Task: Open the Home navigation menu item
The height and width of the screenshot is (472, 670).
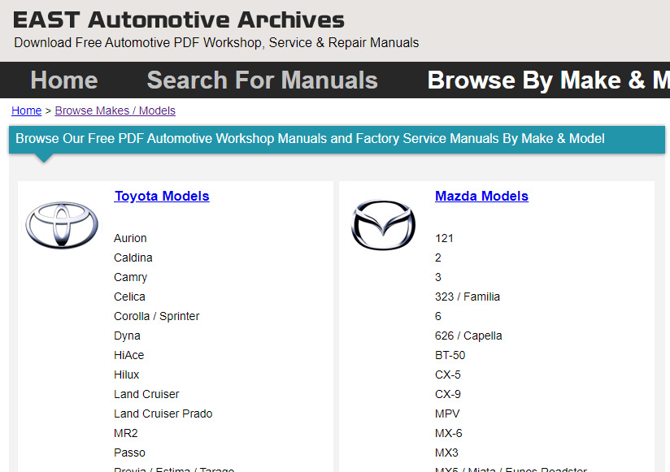Action: [64, 80]
